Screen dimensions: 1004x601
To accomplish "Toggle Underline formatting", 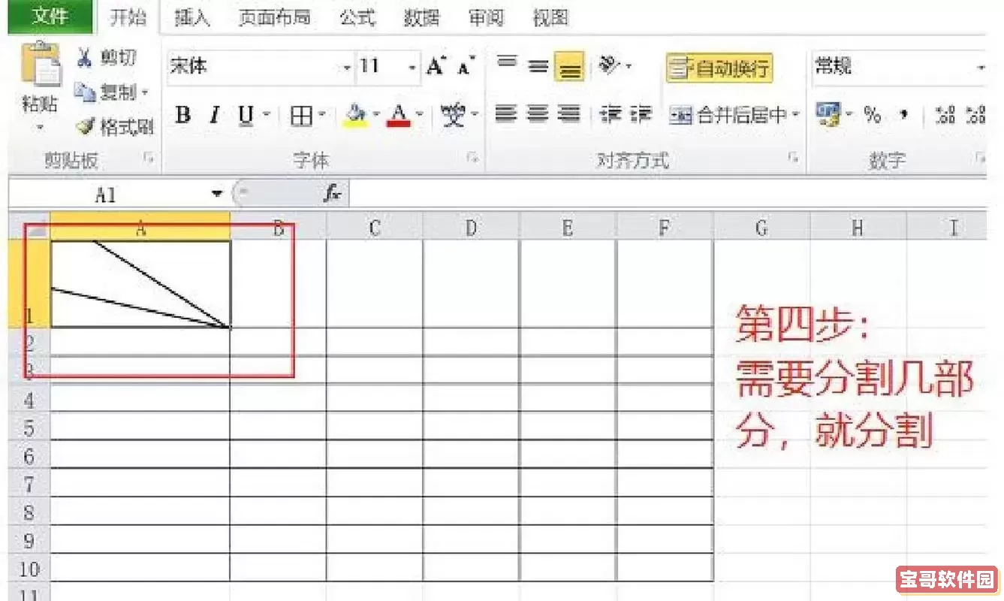I will point(246,115).
